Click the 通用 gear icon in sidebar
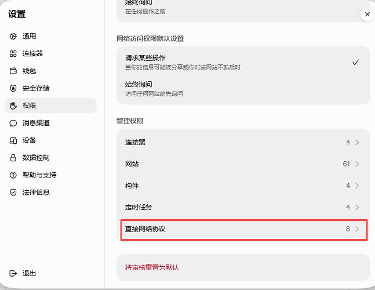 click(x=13, y=36)
